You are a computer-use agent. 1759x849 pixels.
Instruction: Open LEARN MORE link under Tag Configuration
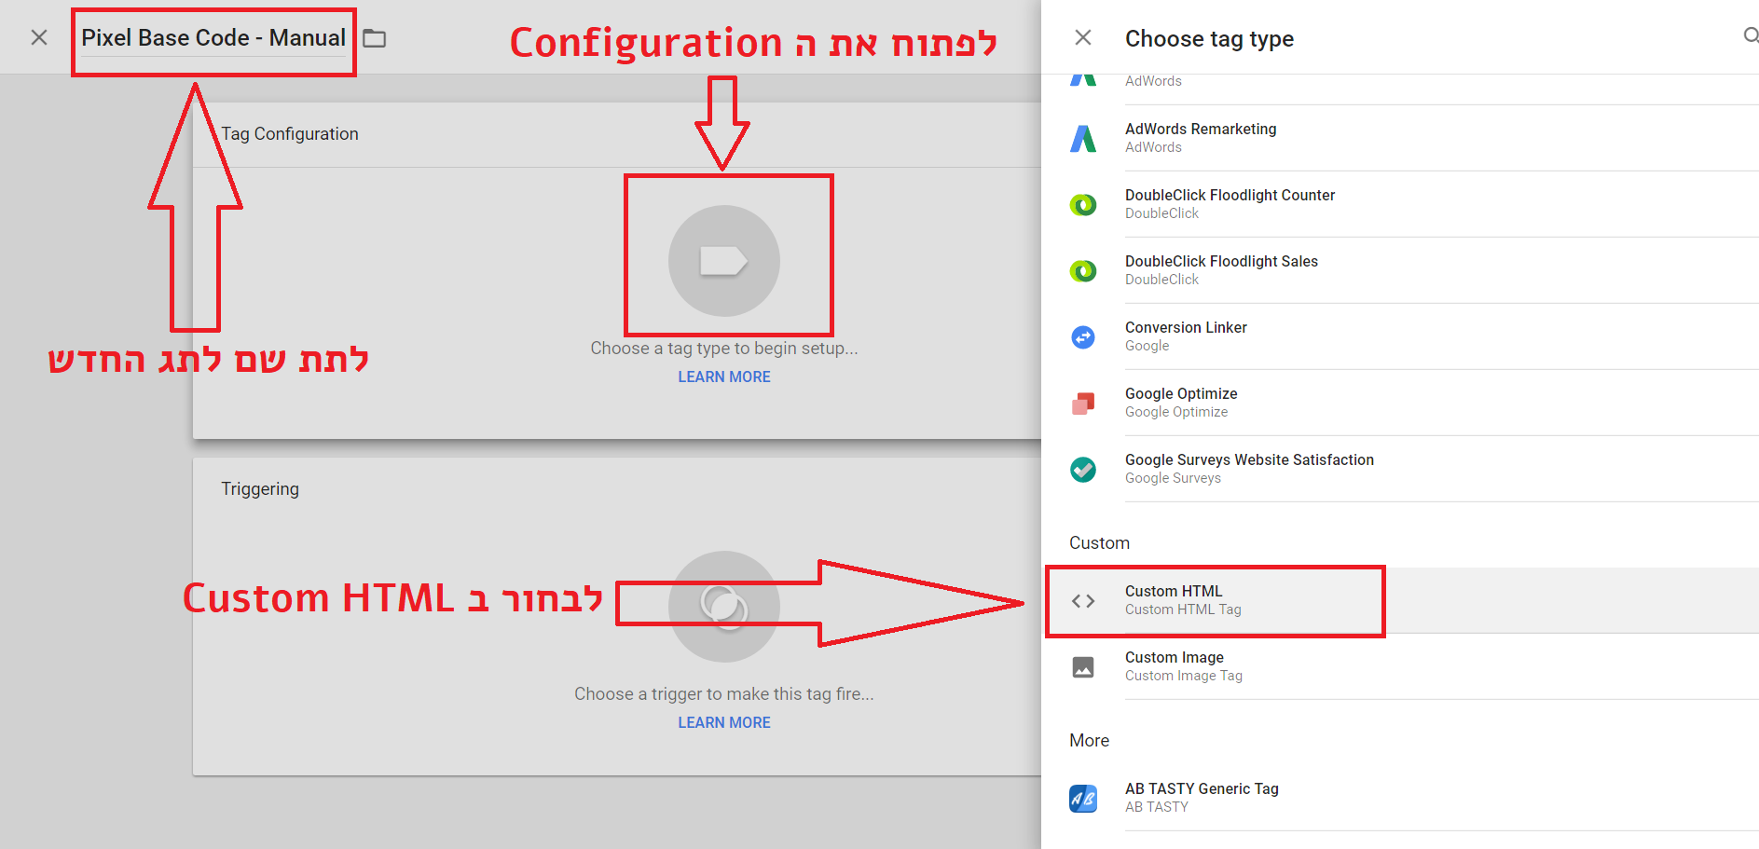(724, 377)
